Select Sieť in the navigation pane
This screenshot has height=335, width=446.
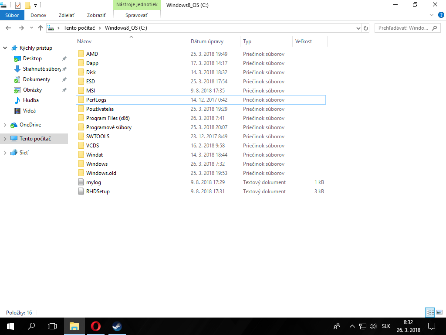24,153
